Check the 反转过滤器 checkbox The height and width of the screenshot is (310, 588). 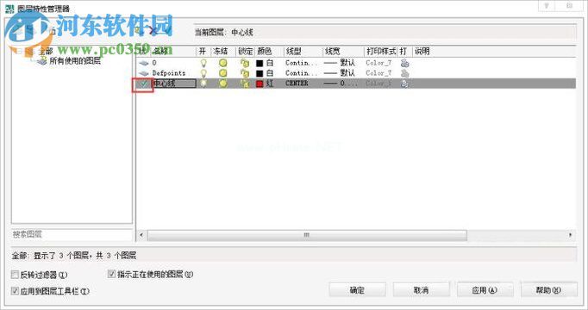[x=15, y=275]
